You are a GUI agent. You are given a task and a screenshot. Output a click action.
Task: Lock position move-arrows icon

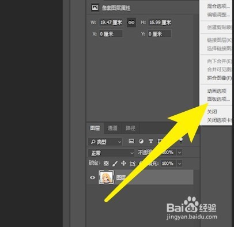point(123,164)
